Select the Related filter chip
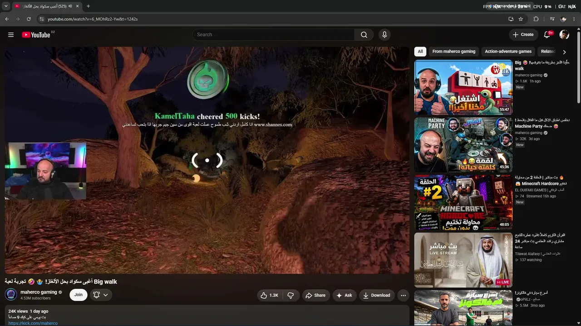 [548, 52]
